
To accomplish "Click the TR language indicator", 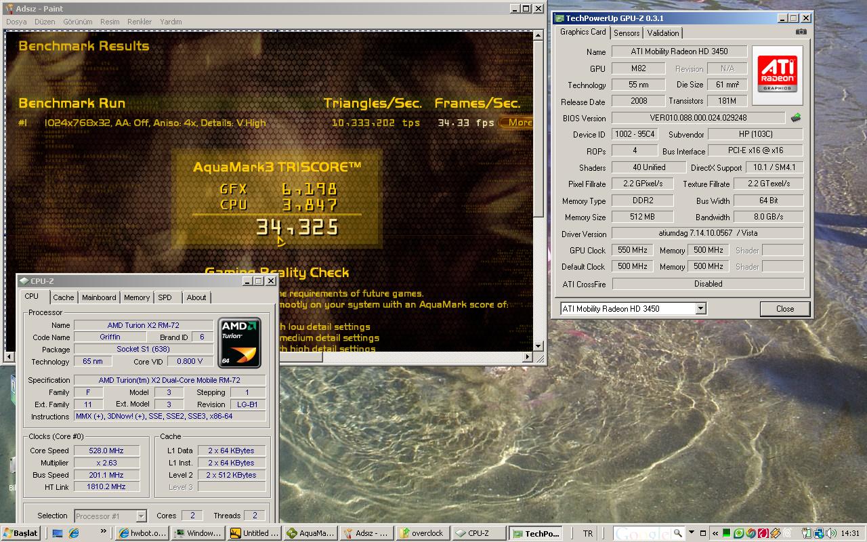I will click(587, 533).
